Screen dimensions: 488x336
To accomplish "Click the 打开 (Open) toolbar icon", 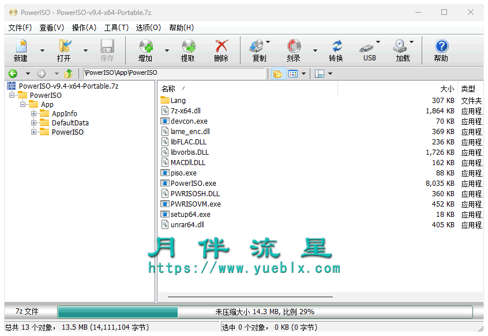I will coord(65,46).
